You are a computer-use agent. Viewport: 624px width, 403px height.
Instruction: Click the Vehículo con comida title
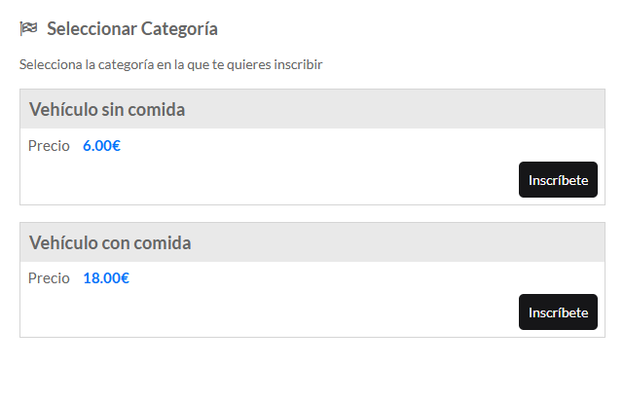pyautogui.click(x=110, y=242)
